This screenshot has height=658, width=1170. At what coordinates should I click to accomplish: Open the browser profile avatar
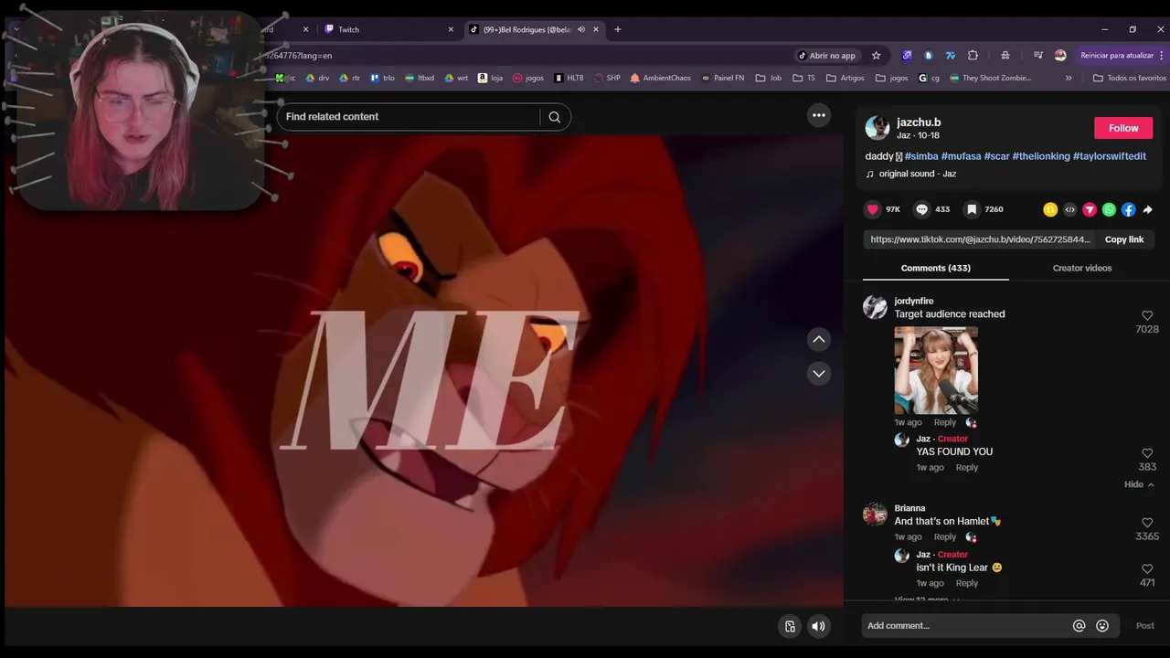coord(1060,55)
